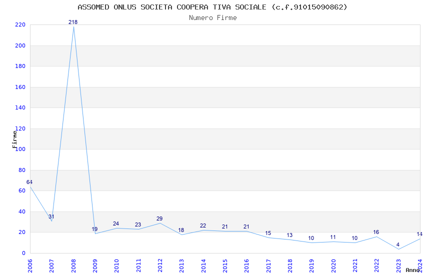The width and height of the screenshot is (425, 275).
Task: Select the 22 data label for 2014
Action: pyautogui.click(x=203, y=225)
